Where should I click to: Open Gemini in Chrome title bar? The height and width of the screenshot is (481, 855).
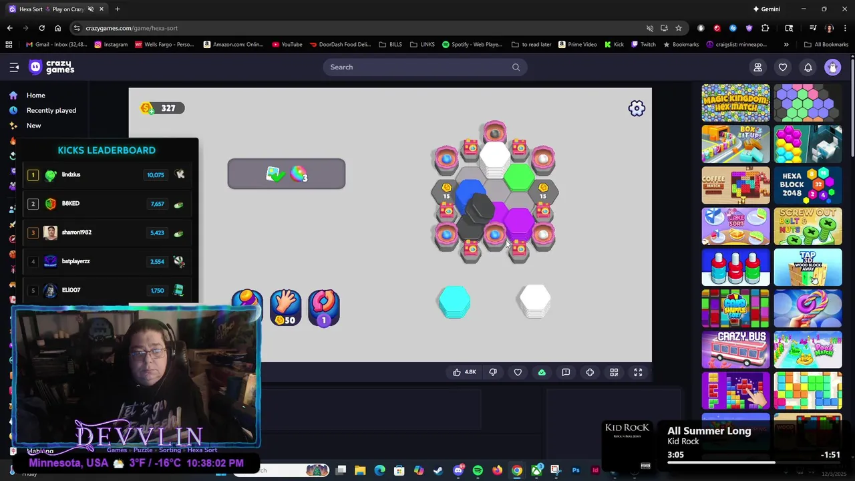pos(766,9)
